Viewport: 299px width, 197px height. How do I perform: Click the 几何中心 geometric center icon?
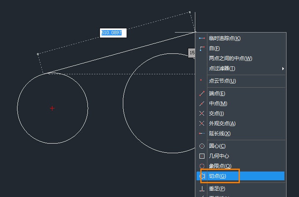(202, 156)
